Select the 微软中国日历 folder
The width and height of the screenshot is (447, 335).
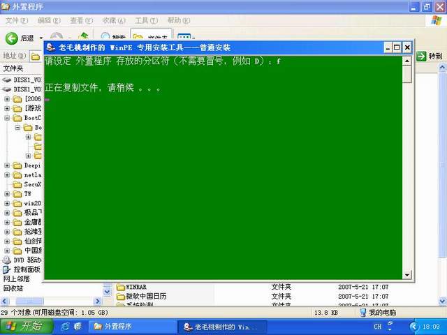(142, 296)
